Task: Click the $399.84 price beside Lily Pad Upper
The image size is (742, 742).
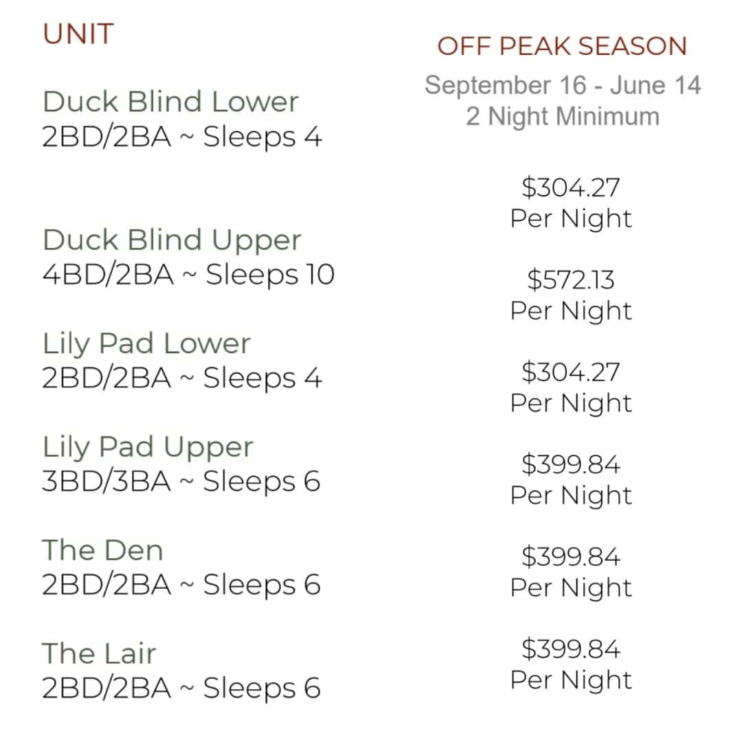Action: 571,464
